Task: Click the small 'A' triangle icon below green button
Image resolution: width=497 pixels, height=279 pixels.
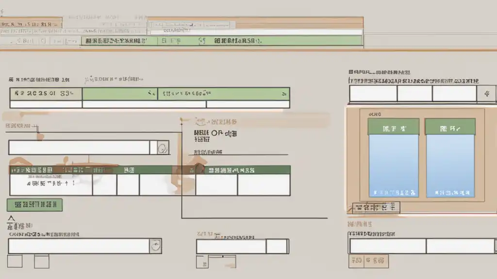Action: (x=11, y=220)
